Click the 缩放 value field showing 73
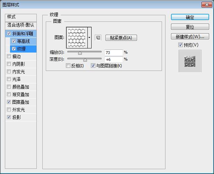The height and width of the screenshot is (174, 214). [114, 53]
